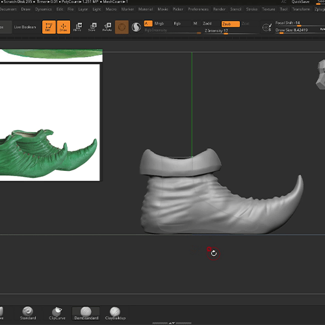Screen dimensions: 325x325
Task: Select the ClayBuildup brush
Action: 115,313
